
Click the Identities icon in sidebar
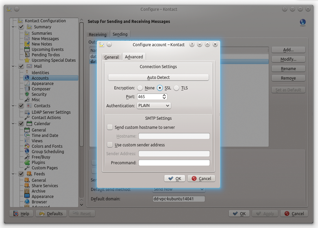pos(27,73)
